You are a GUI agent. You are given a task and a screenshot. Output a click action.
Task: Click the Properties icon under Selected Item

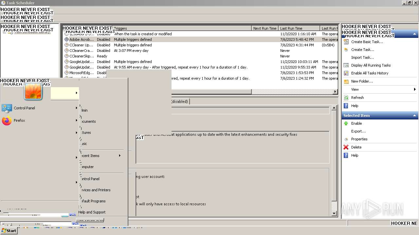pos(346,139)
